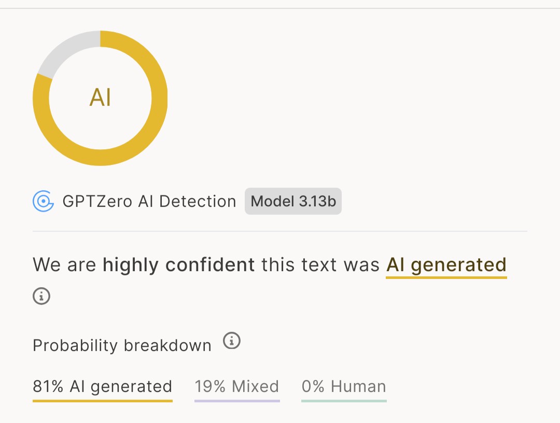
Task: Click the Model 3.13b badge
Action: (x=293, y=201)
